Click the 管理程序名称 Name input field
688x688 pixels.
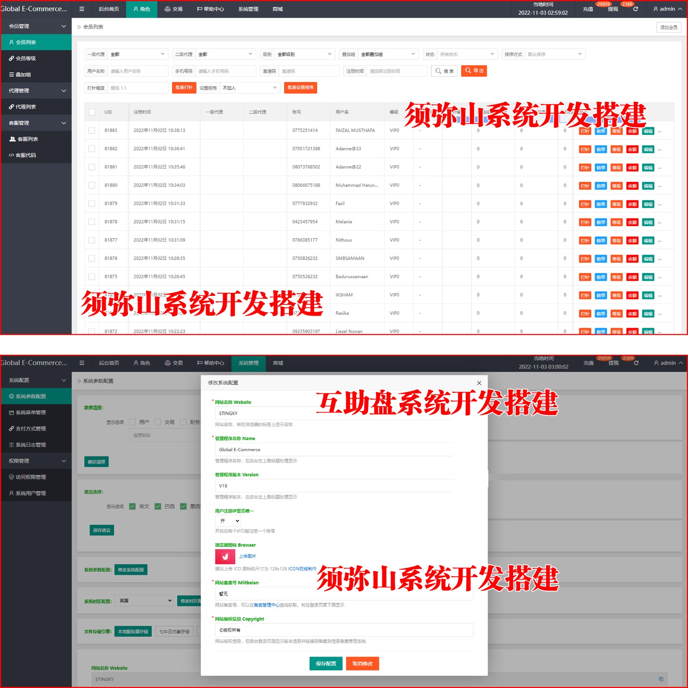pyautogui.click(x=333, y=450)
